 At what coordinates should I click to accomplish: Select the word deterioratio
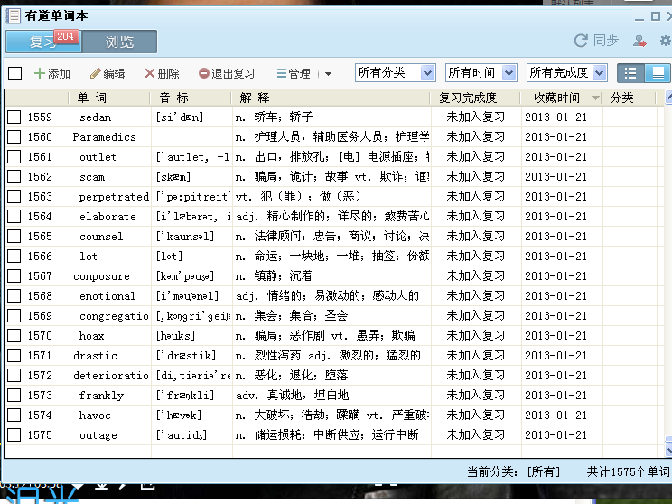click(111, 376)
